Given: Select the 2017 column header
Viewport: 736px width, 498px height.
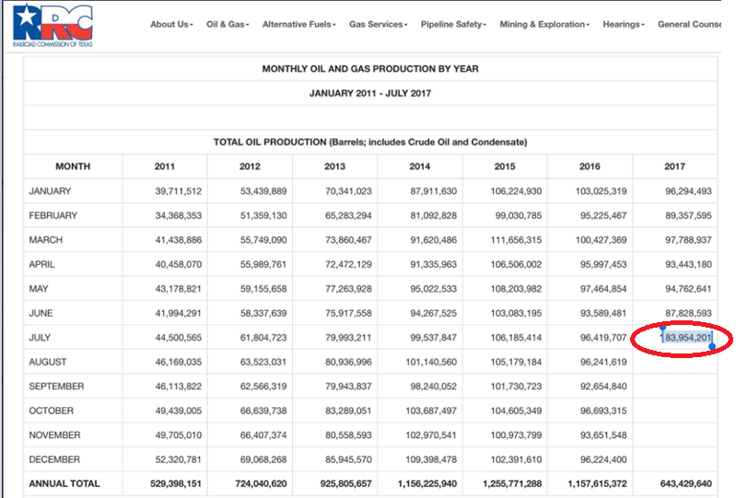Looking at the screenshot, I should pyautogui.click(x=674, y=167).
